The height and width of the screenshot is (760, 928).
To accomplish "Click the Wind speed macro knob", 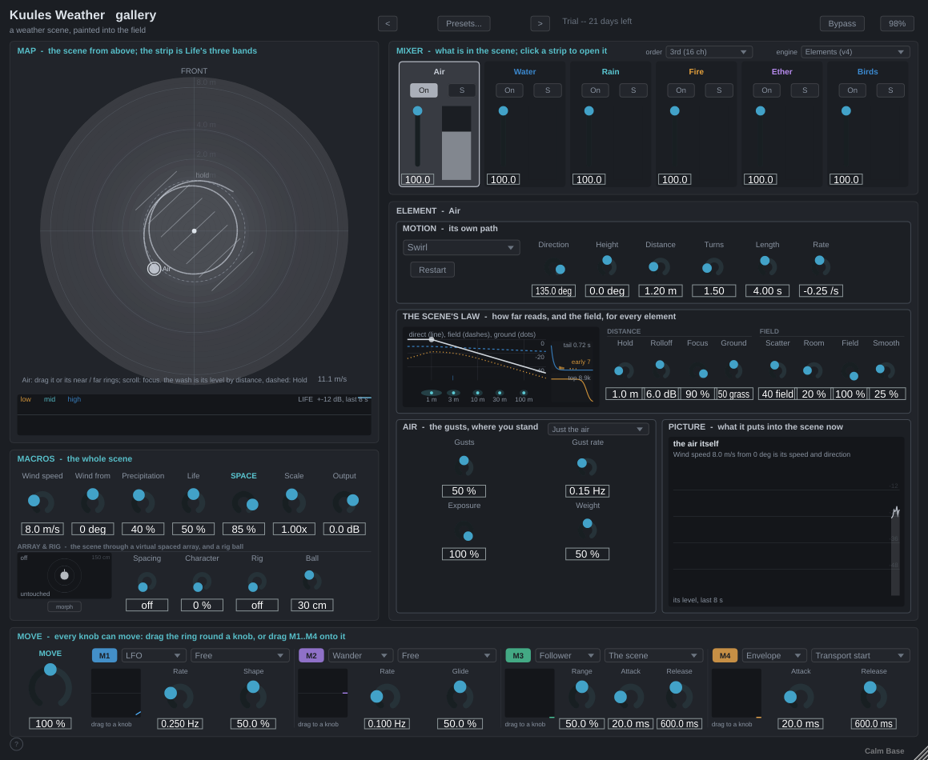I will coord(41,502).
